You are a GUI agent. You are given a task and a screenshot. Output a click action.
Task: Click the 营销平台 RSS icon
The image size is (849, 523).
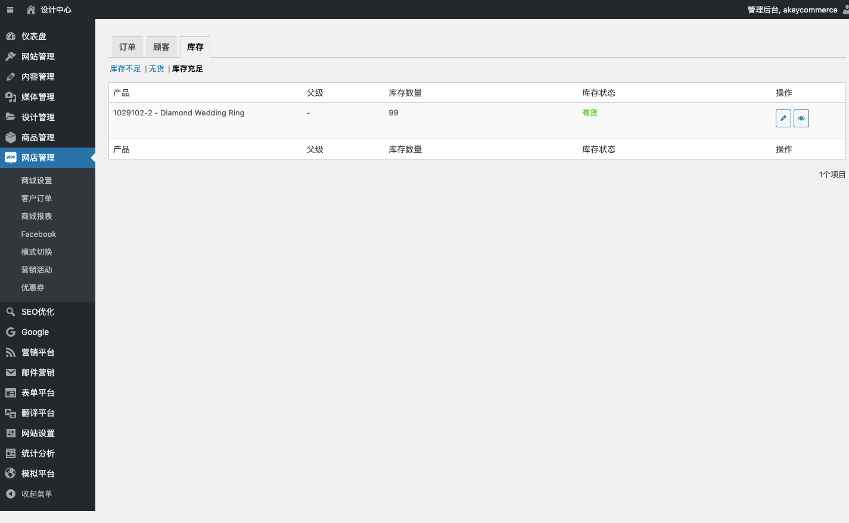[11, 352]
